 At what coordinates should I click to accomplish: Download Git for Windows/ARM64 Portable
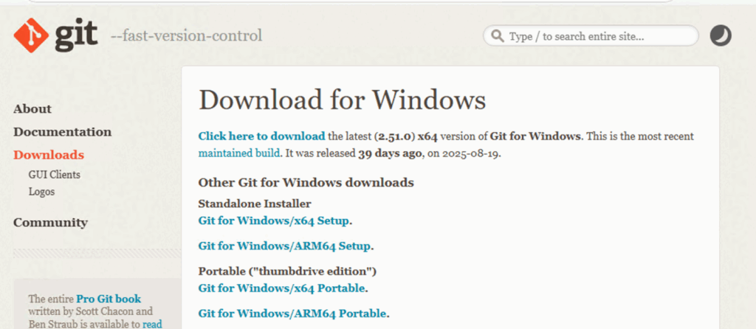[292, 314]
